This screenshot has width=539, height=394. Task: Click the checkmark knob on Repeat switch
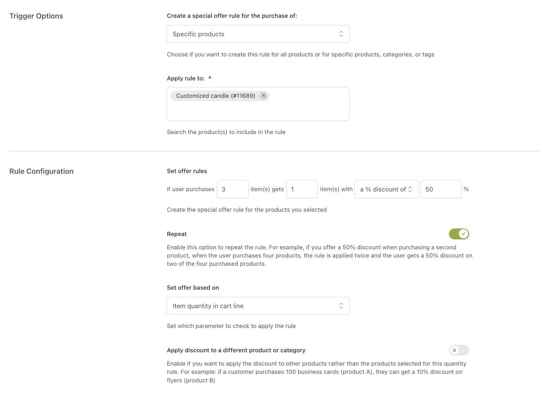463,234
